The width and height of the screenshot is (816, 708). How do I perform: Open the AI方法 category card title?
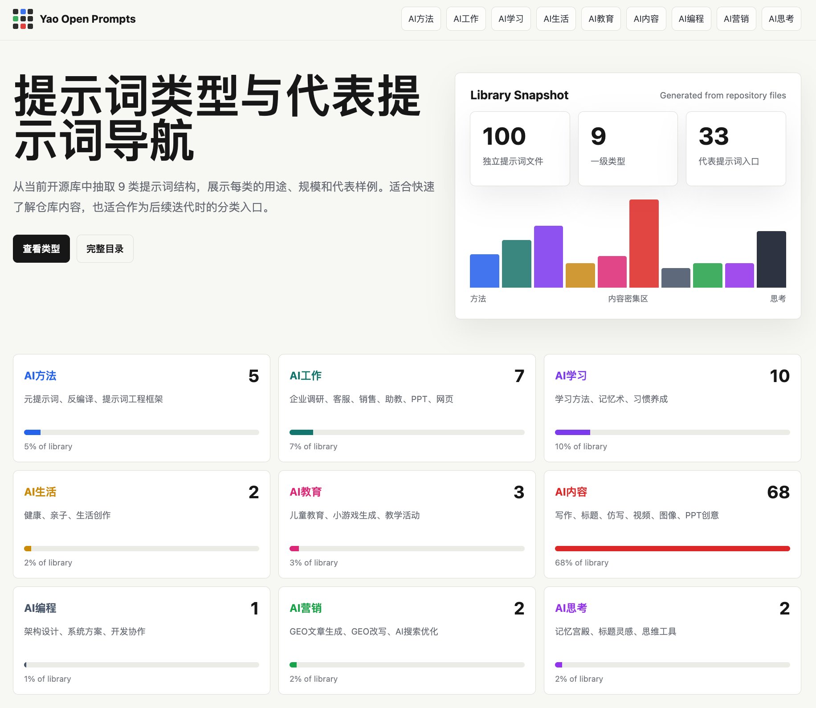[x=40, y=376]
